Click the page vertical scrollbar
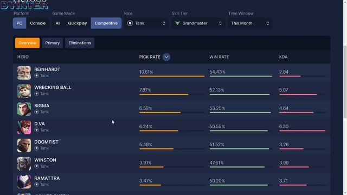 coord(345,82)
